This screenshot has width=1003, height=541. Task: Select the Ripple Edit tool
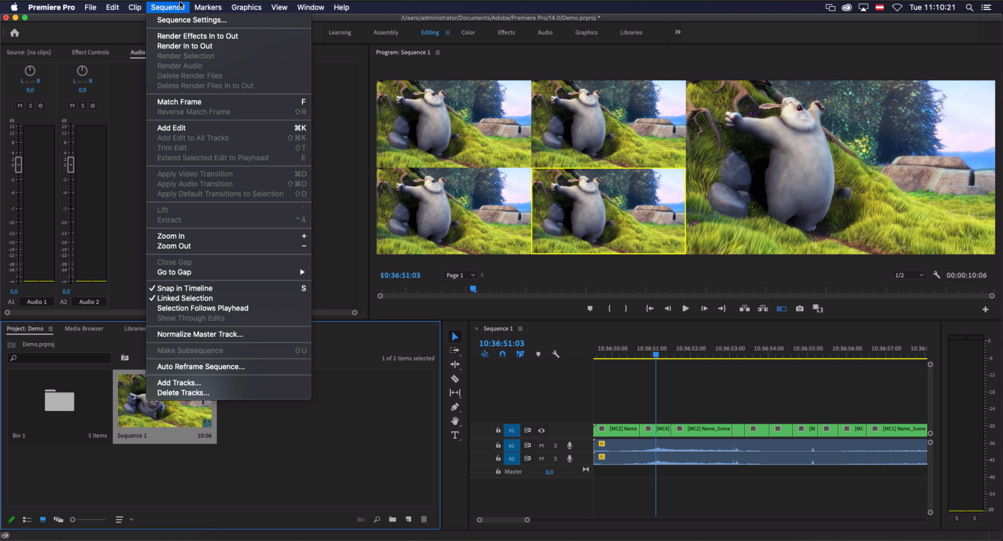[x=455, y=364]
